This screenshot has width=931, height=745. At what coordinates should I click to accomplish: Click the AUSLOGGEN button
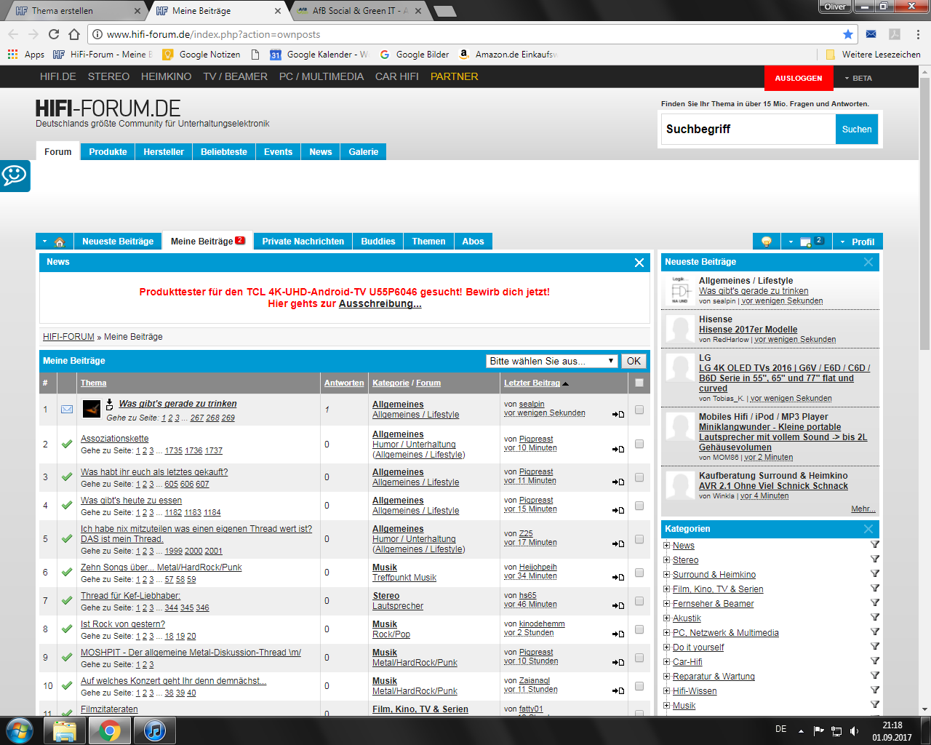click(x=799, y=78)
